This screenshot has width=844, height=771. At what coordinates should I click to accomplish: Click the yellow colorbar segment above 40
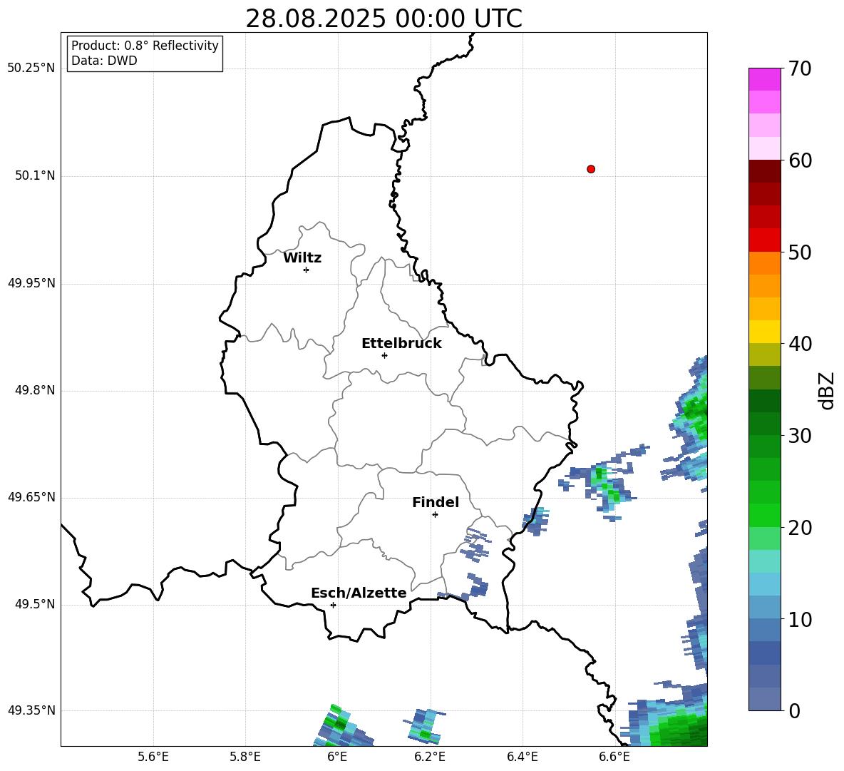[x=764, y=332]
